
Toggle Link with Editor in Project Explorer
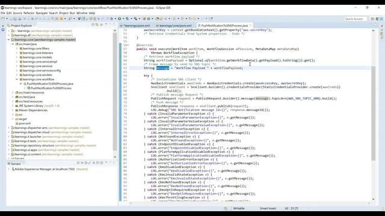coord(97,25)
